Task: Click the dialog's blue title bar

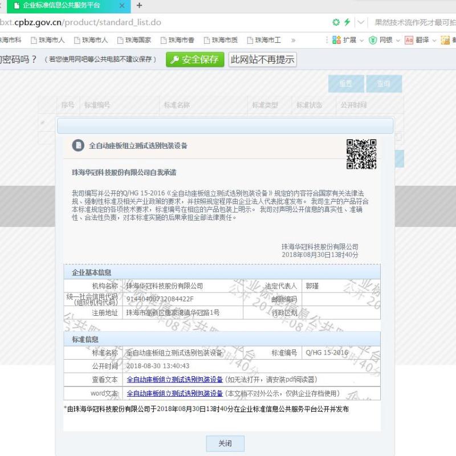Action: 225,125
